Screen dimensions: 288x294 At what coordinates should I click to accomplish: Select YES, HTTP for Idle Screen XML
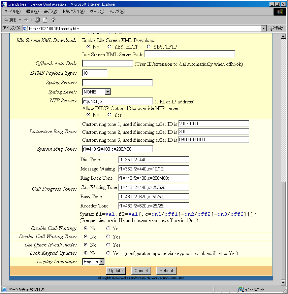[110, 47]
